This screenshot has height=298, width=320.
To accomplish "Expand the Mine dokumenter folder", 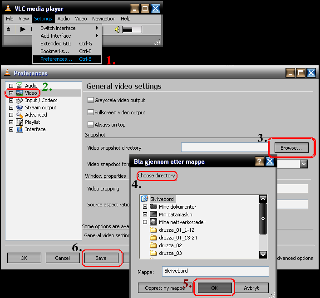I will (145, 207).
